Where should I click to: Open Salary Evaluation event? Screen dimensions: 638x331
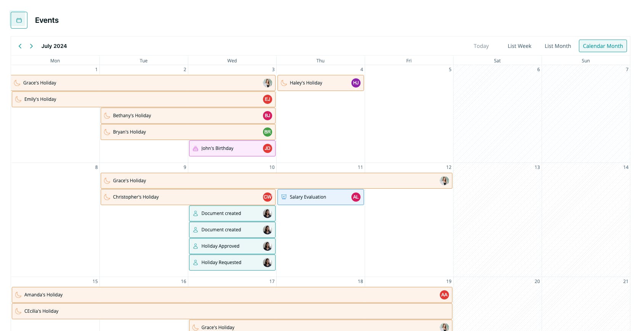[x=321, y=197]
